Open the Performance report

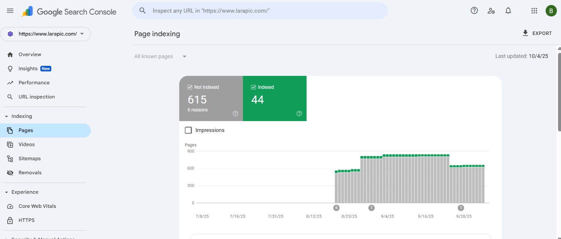pyautogui.click(x=34, y=83)
